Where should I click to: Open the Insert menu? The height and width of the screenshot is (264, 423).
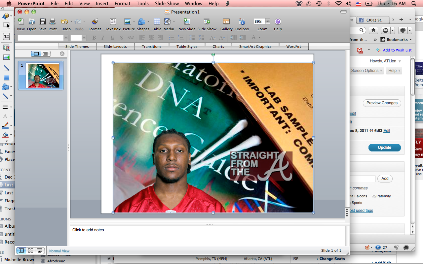click(102, 4)
